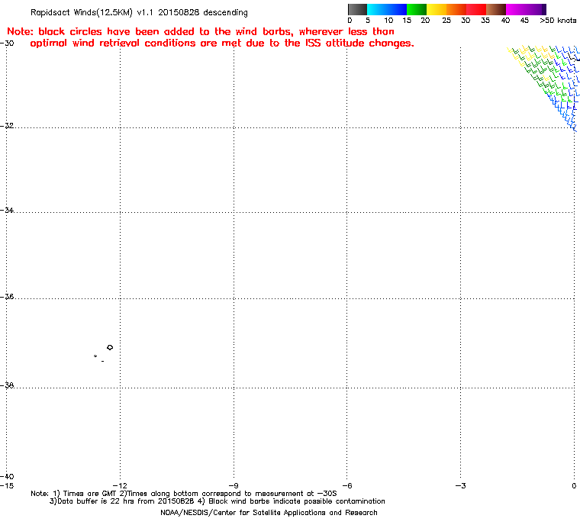Click the '>50 knots' legend label
Viewport: 580px width, 525px height.
(558, 21)
